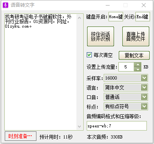Open the 标点 有标点符号 dropdown

pyautogui.click(x=126, y=106)
